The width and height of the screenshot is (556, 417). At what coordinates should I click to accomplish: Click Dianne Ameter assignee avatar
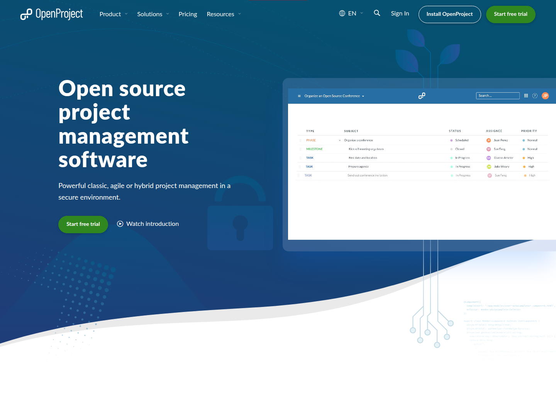pos(488,158)
